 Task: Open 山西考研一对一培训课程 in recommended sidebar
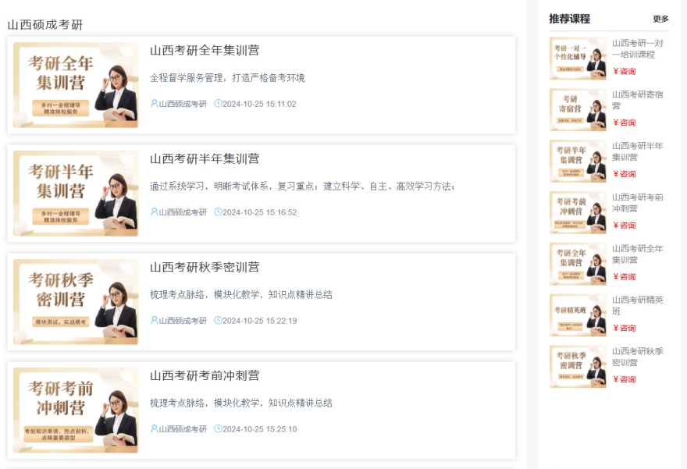tap(638, 49)
